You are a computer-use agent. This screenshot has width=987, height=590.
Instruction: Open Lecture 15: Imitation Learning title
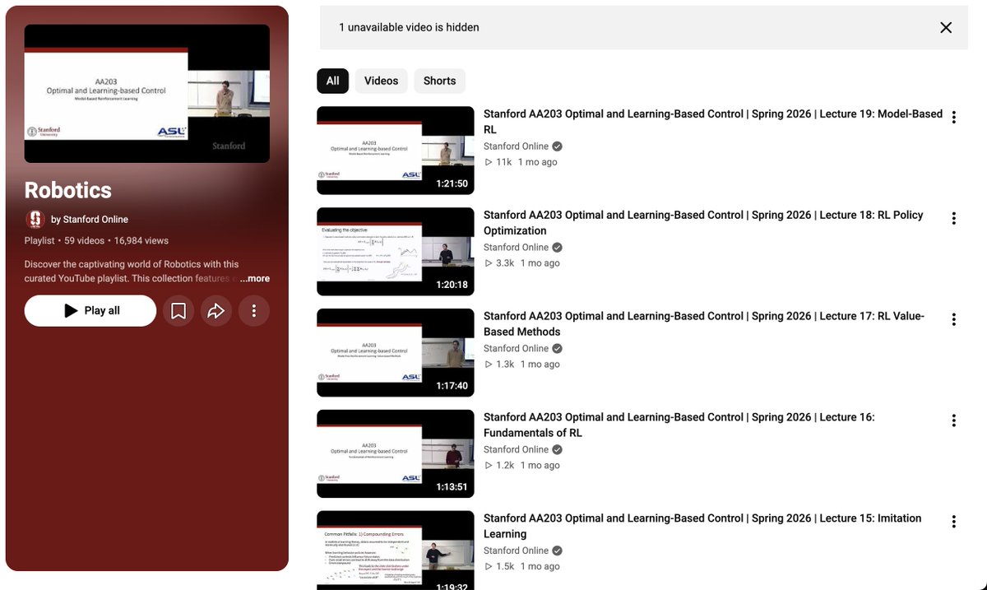coord(702,527)
